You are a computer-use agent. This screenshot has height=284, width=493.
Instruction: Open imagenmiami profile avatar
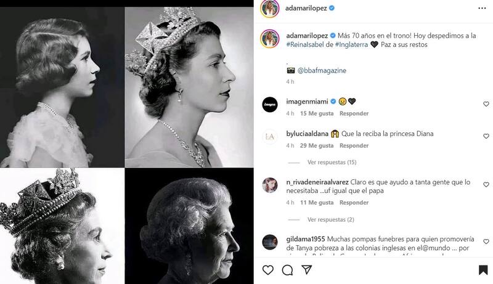pos(271,104)
